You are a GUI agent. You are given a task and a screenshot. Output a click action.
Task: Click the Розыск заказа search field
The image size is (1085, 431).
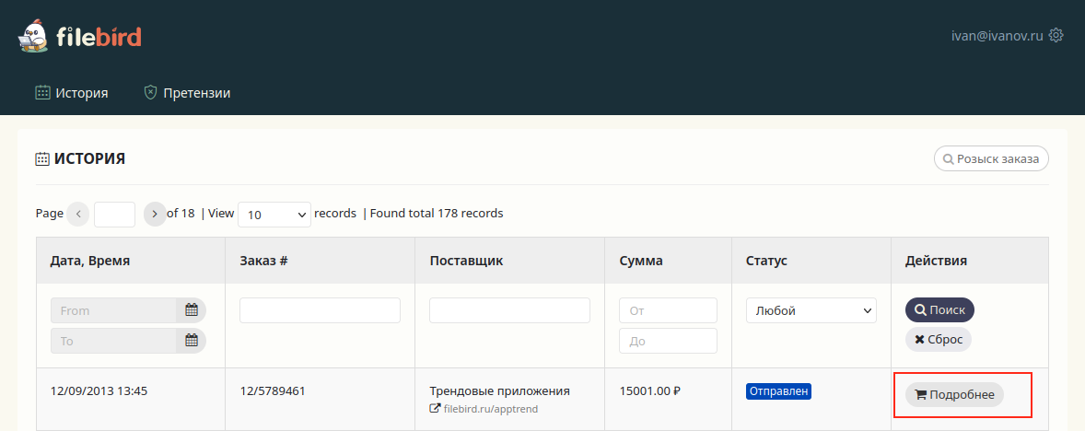pos(991,158)
